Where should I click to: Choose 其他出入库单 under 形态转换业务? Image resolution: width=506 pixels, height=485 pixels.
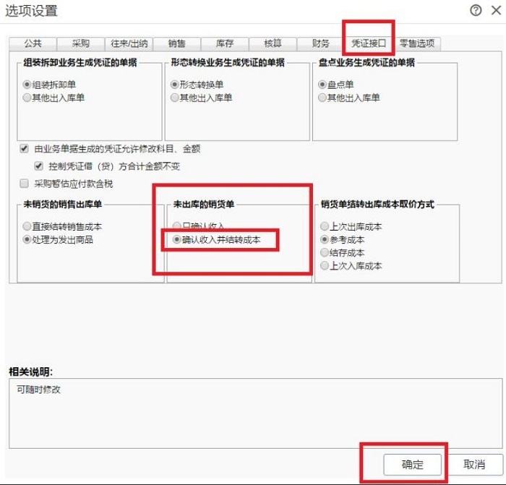pos(202,98)
